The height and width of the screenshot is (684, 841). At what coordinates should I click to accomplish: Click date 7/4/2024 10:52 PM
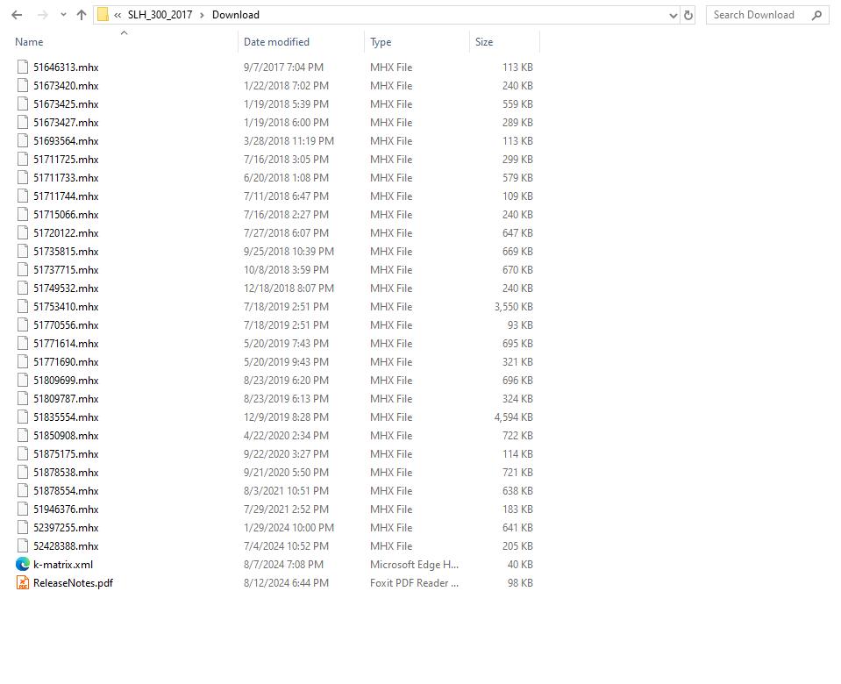coord(286,546)
